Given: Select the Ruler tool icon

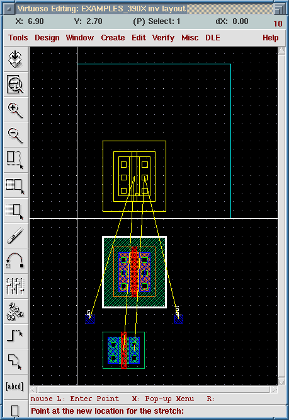Looking at the screenshot, I should [15, 236].
